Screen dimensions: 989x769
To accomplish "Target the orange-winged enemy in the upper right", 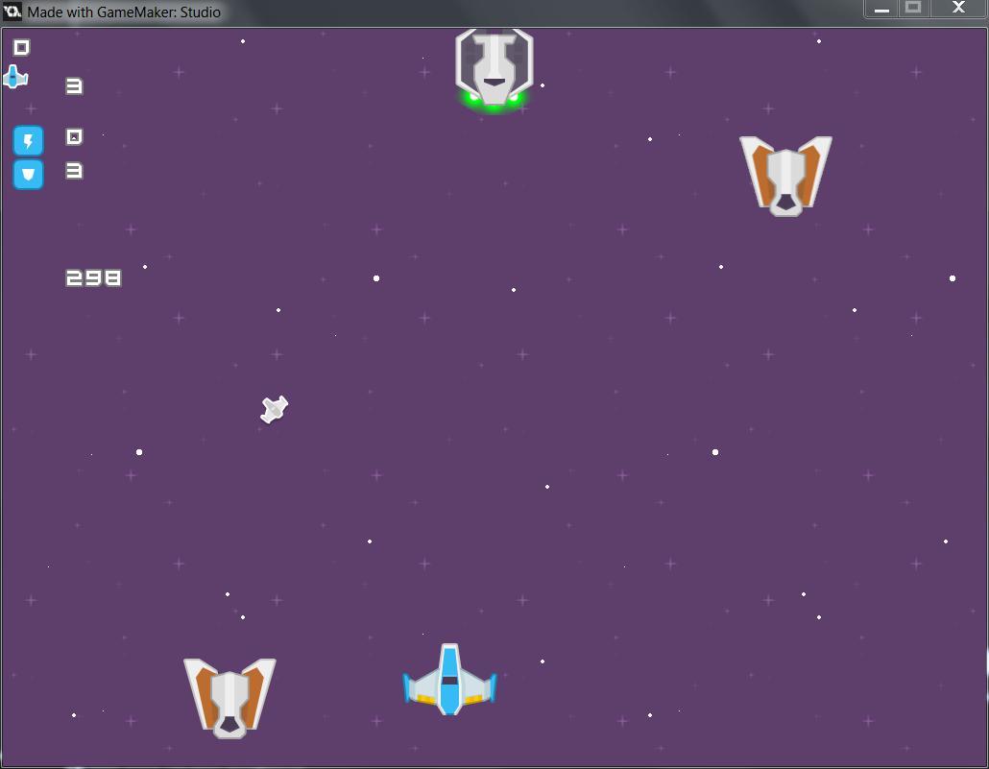I will coord(785,175).
